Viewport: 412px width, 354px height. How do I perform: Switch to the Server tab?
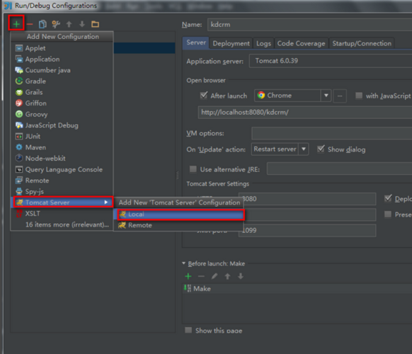[196, 42]
